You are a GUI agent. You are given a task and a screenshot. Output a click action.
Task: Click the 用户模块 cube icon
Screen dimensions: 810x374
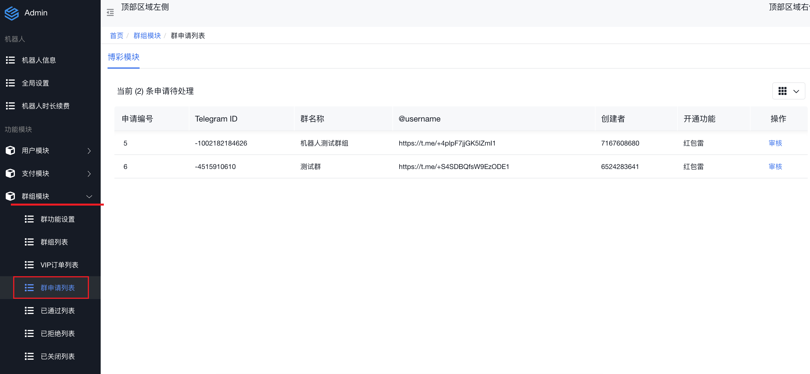(x=10, y=150)
